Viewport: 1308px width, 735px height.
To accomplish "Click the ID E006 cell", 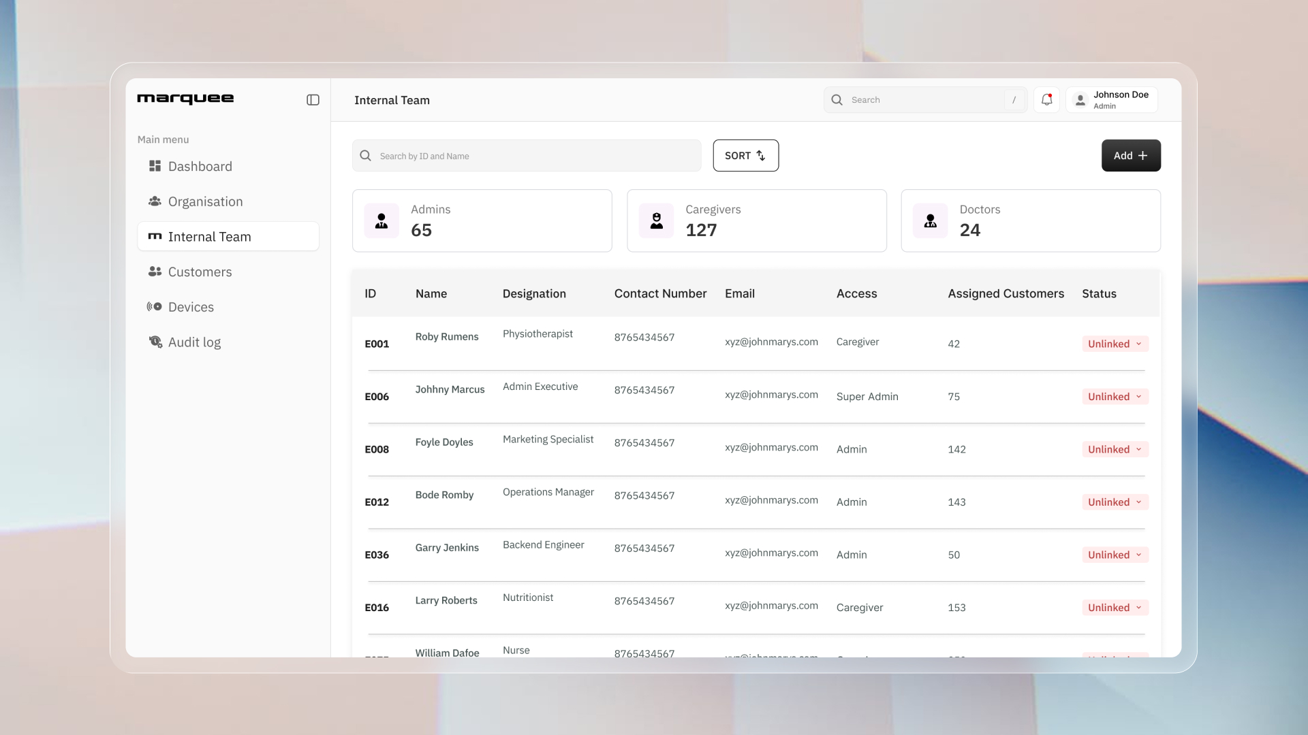I will point(377,397).
